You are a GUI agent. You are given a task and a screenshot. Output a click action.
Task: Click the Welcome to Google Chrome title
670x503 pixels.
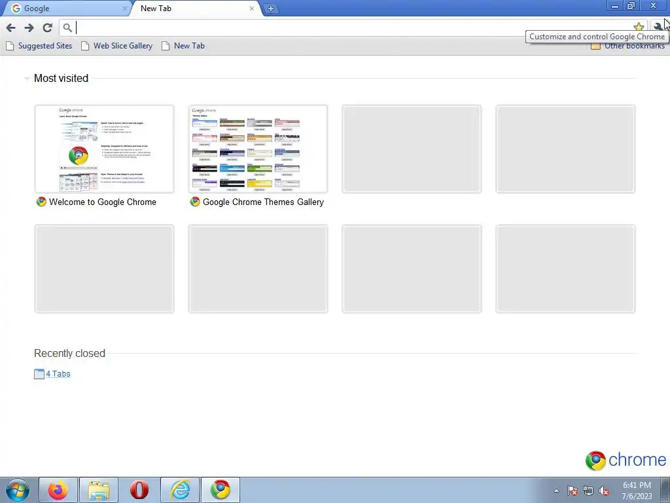(x=103, y=202)
